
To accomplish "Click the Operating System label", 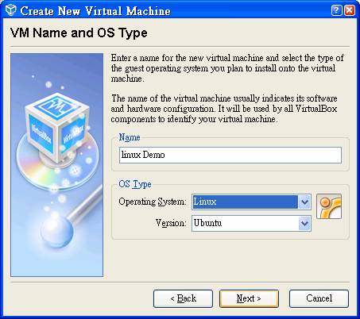I will [153, 202].
